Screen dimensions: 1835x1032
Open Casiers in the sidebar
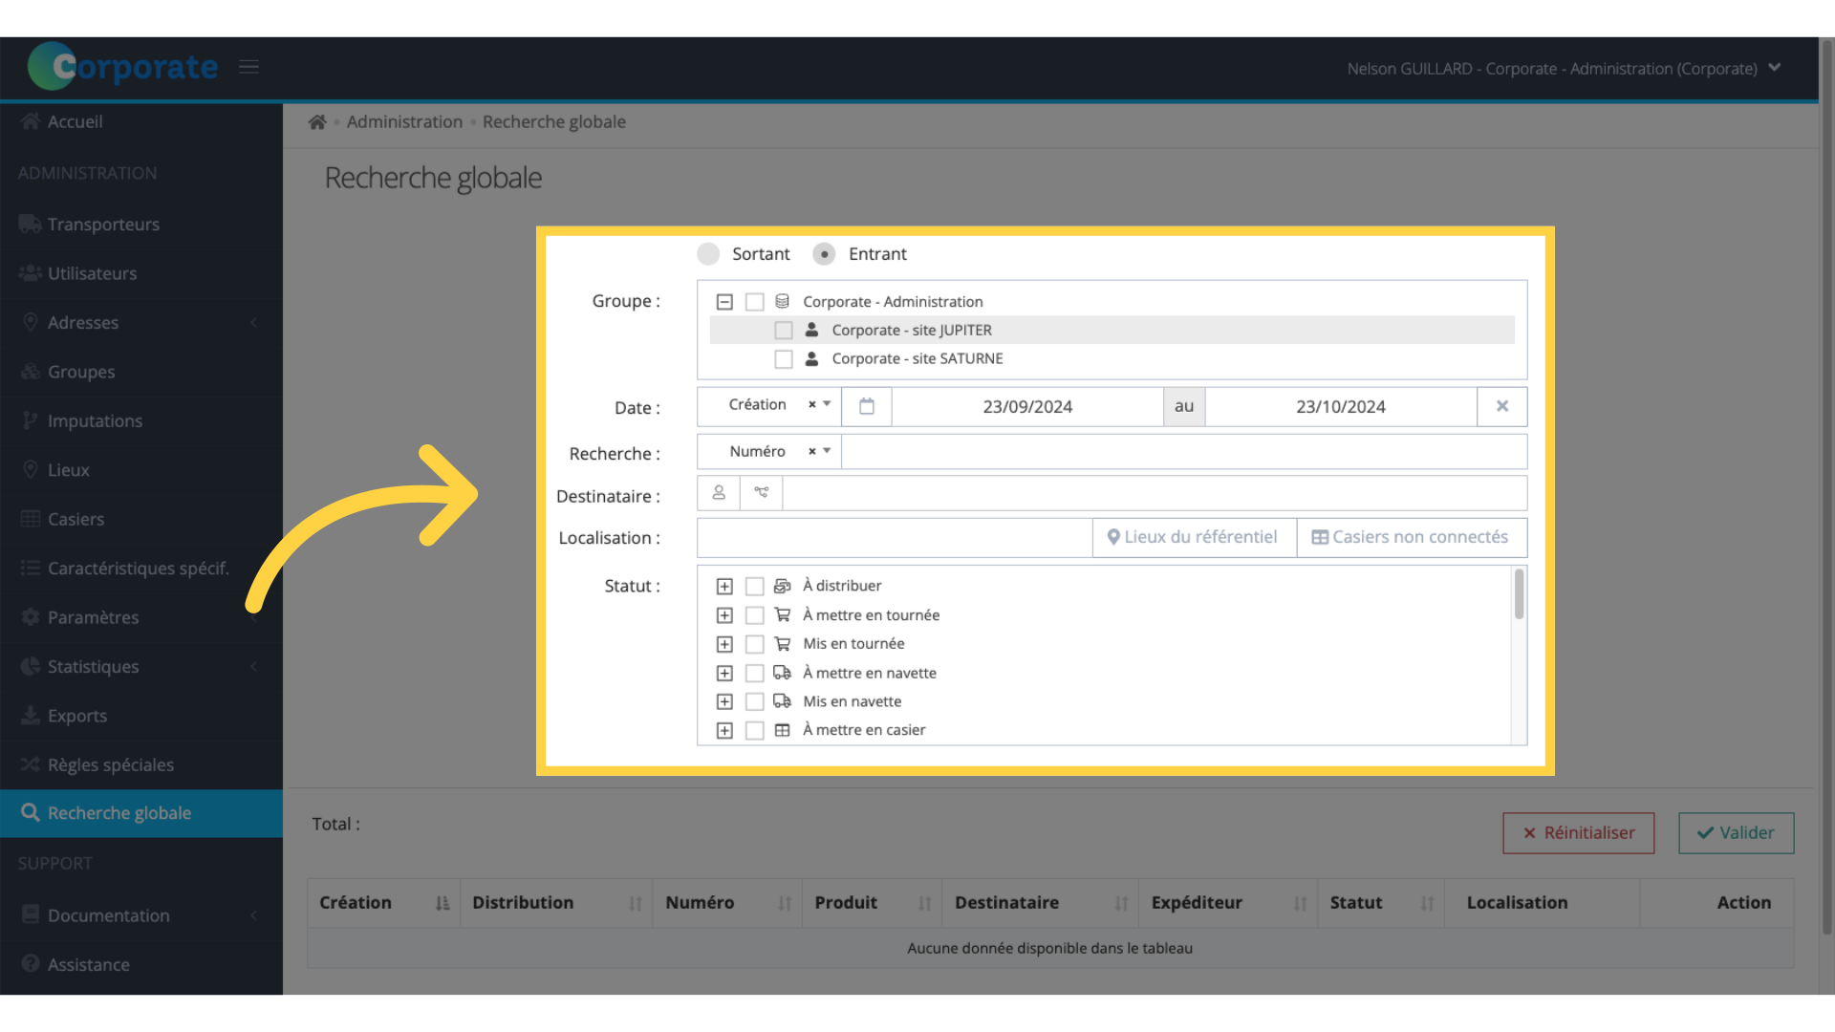(141, 520)
